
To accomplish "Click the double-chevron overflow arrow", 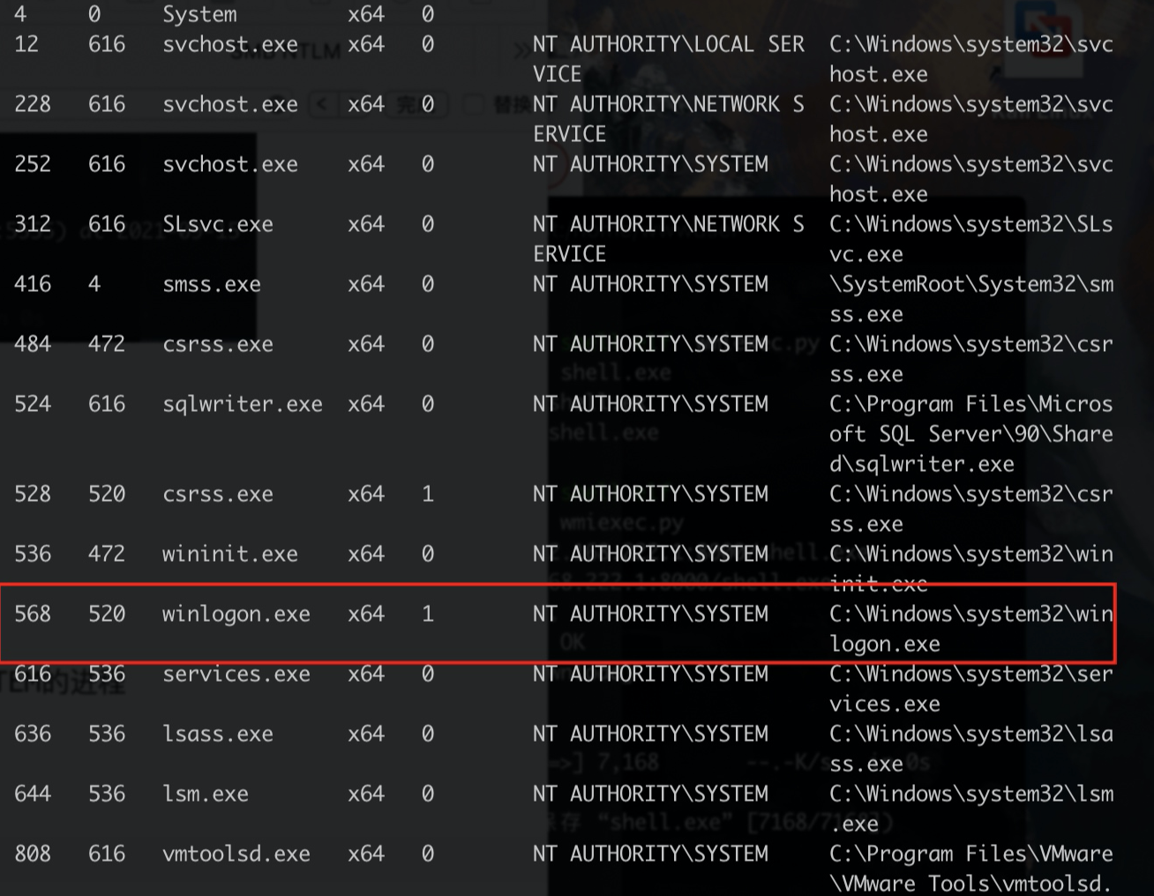I will click(x=522, y=50).
